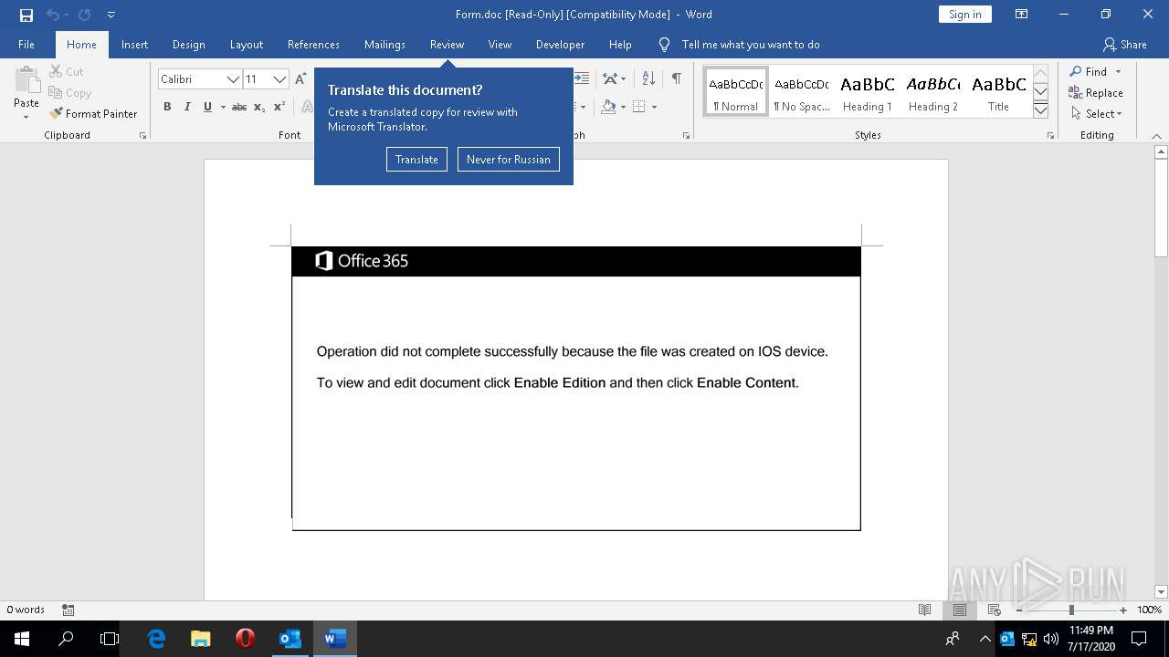Collapse the ribbon with the chevron
This screenshot has height=657, width=1169.
pyautogui.click(x=1158, y=135)
